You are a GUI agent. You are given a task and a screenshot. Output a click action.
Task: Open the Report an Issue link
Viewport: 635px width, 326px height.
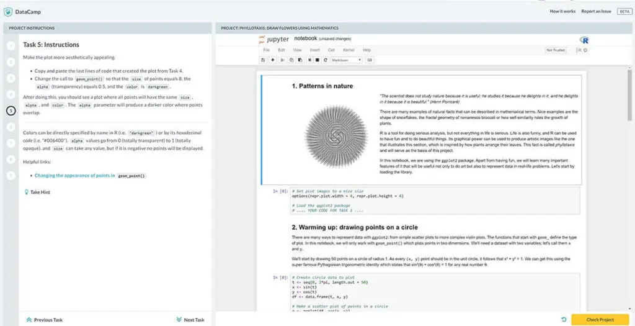point(596,12)
